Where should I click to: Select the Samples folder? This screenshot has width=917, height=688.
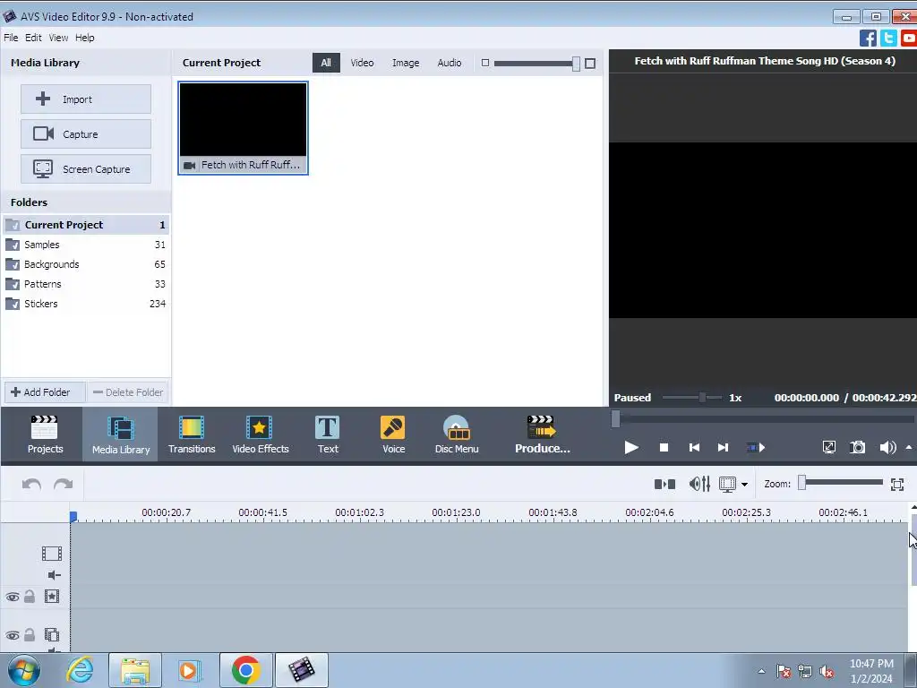pos(86,245)
